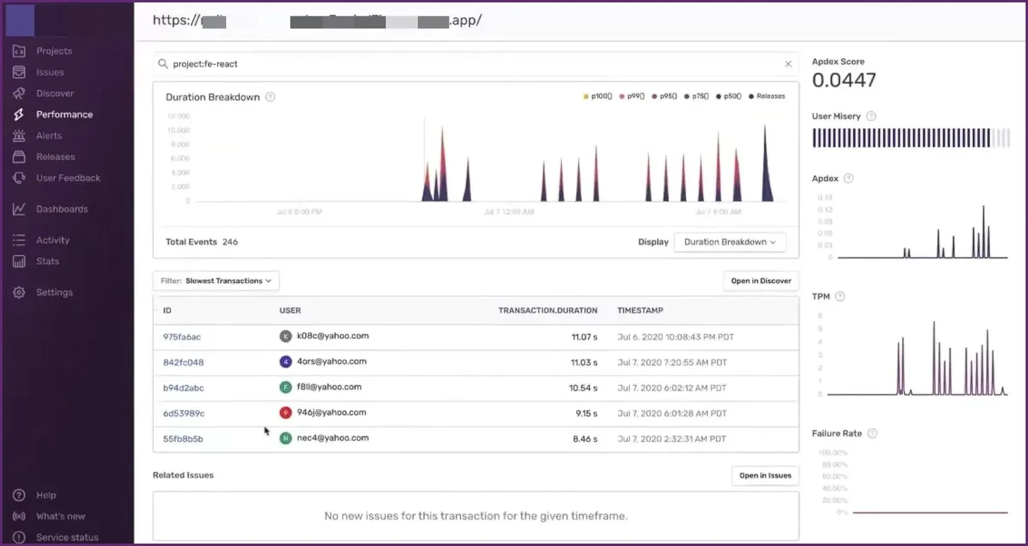This screenshot has width=1028, height=546.
Task: Click the Open in Issues button
Action: (765, 476)
